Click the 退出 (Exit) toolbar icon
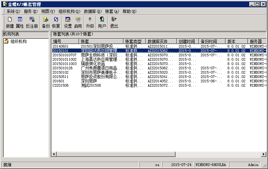Image resolution: width=268 pixels, height=169 pixels. click(x=114, y=23)
